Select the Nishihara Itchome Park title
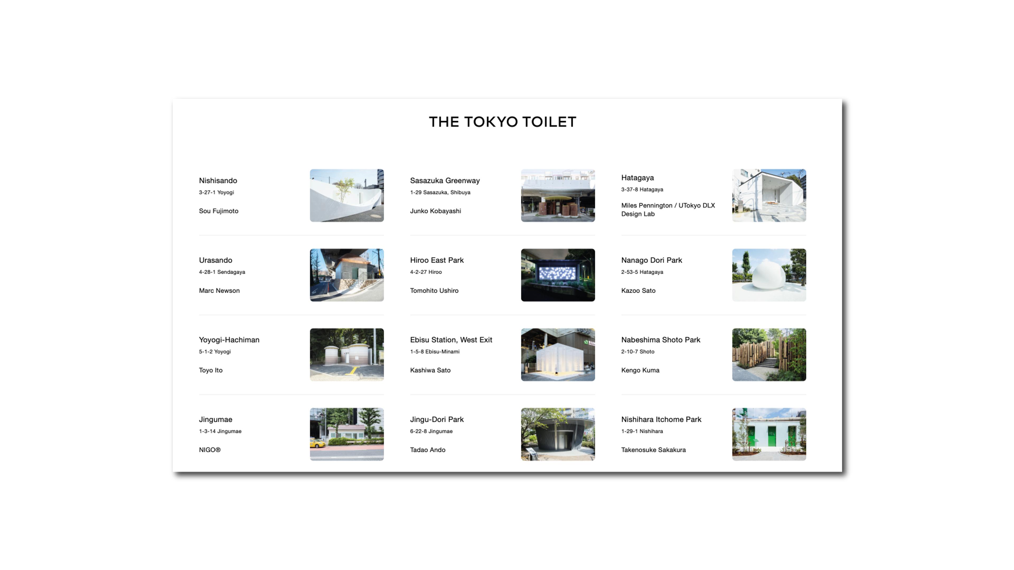This screenshot has width=1014, height=570. coord(661,419)
